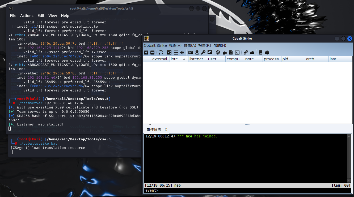
Task: Sort sessions by note column
Action: tap(253, 59)
